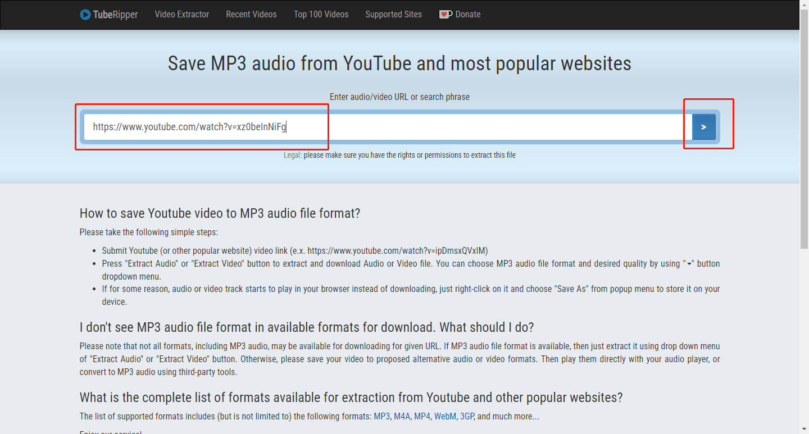
Task: Submit URL with the arrow button
Action: [703, 127]
